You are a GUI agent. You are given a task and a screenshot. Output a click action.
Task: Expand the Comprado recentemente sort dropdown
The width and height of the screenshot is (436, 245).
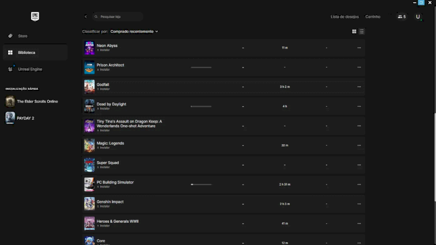pyautogui.click(x=134, y=32)
